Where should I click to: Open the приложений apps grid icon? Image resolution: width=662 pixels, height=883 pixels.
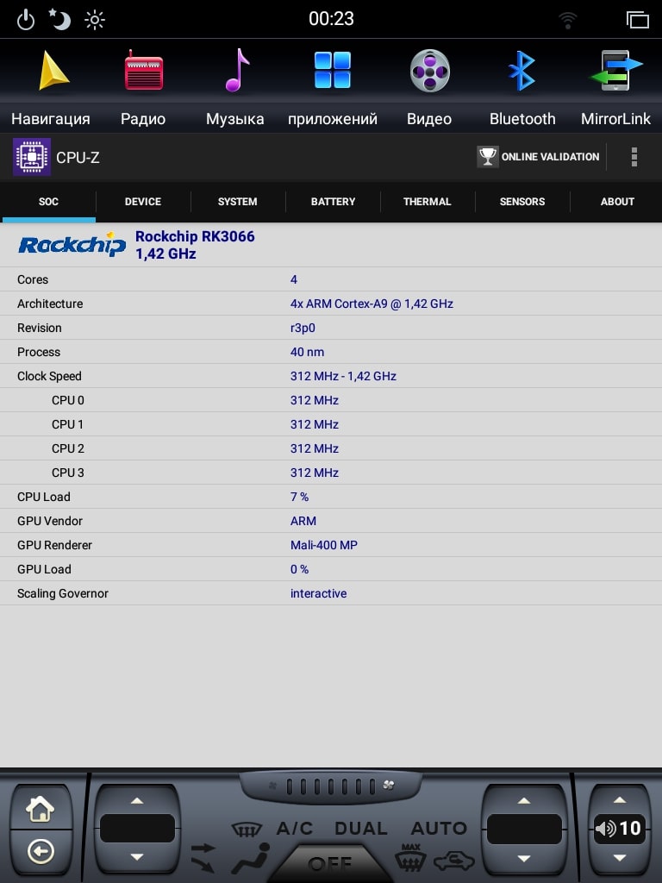click(x=332, y=70)
